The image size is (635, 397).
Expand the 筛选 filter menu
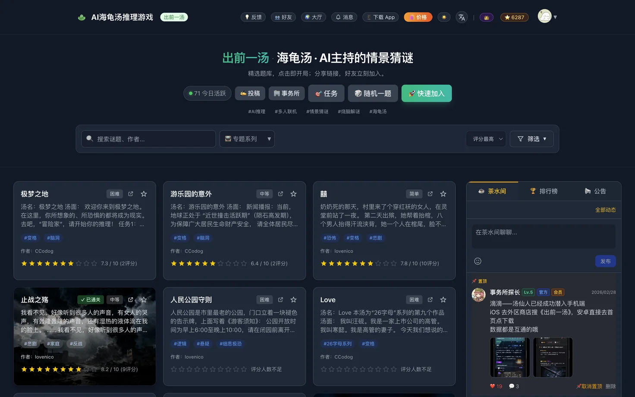point(531,139)
